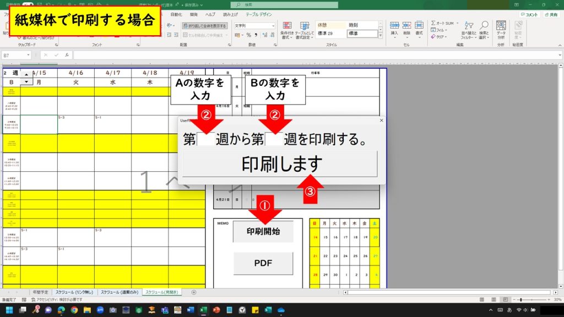Open the Data Analysis tool
The width and height of the screenshot is (564, 317).
coord(501,30)
